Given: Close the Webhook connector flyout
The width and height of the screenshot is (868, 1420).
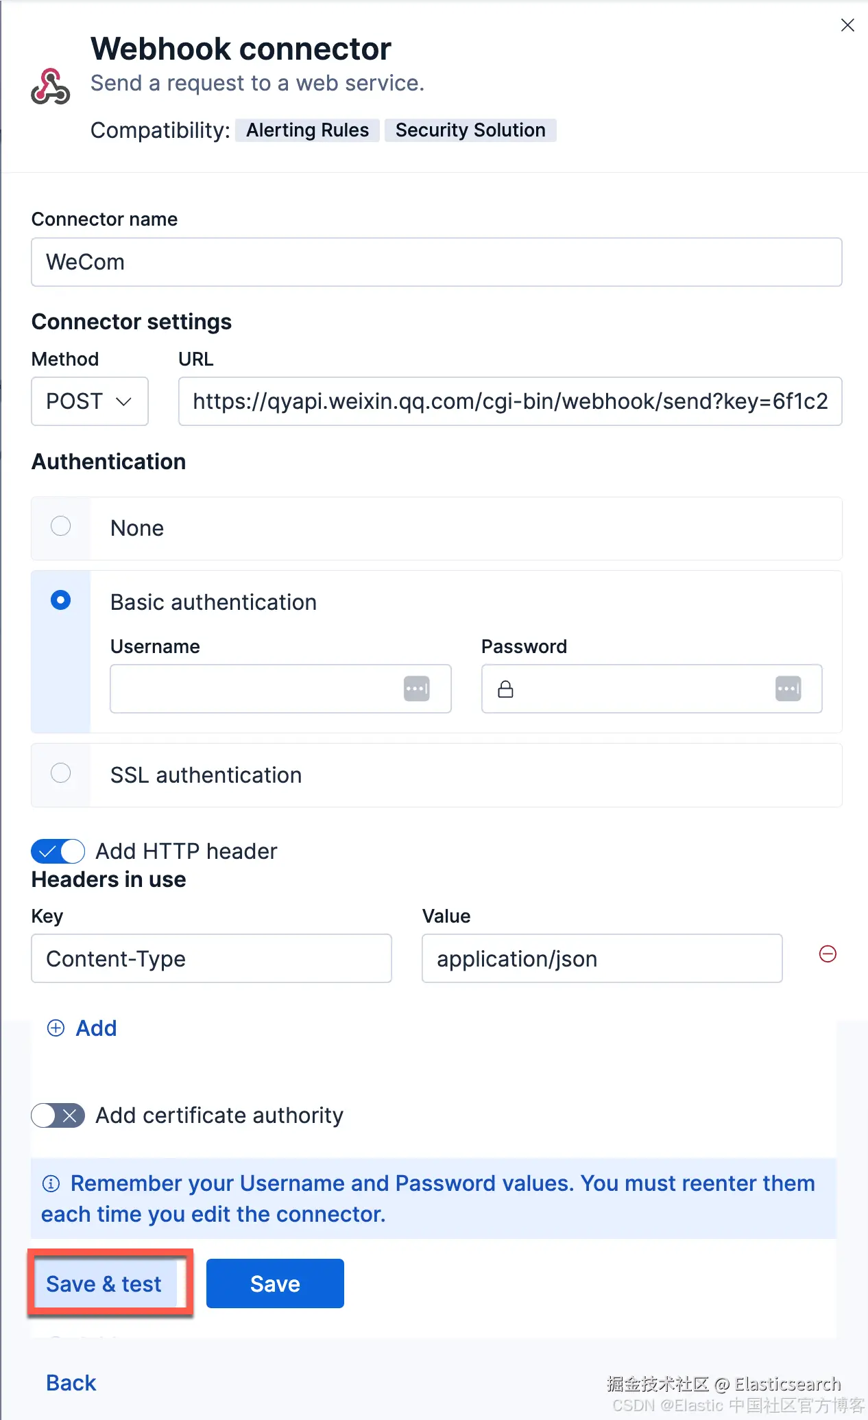Looking at the screenshot, I should [x=847, y=25].
